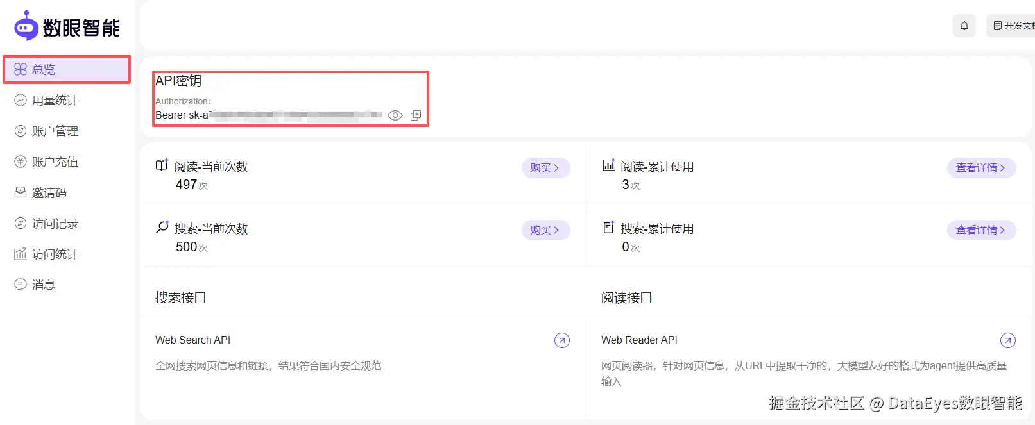1035x425 pixels.
Task: Open the notification bell
Action: [964, 26]
